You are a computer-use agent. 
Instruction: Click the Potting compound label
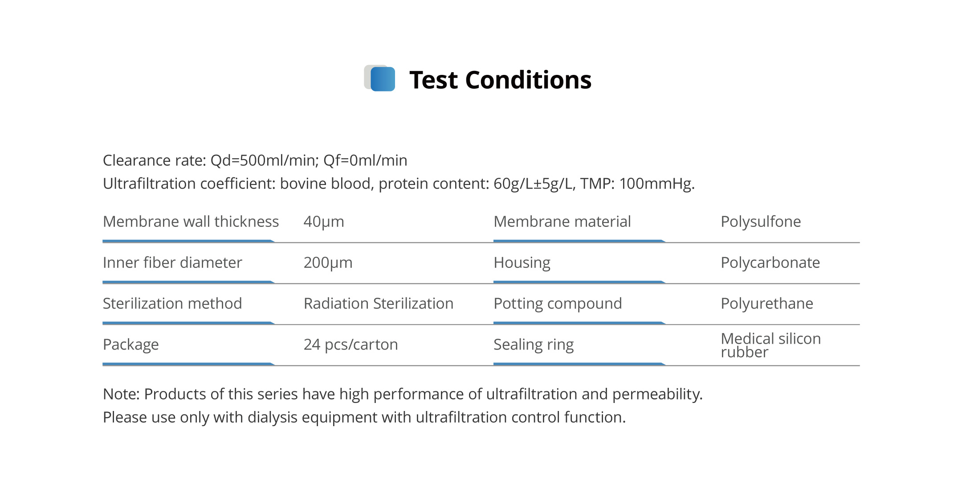[x=558, y=304]
